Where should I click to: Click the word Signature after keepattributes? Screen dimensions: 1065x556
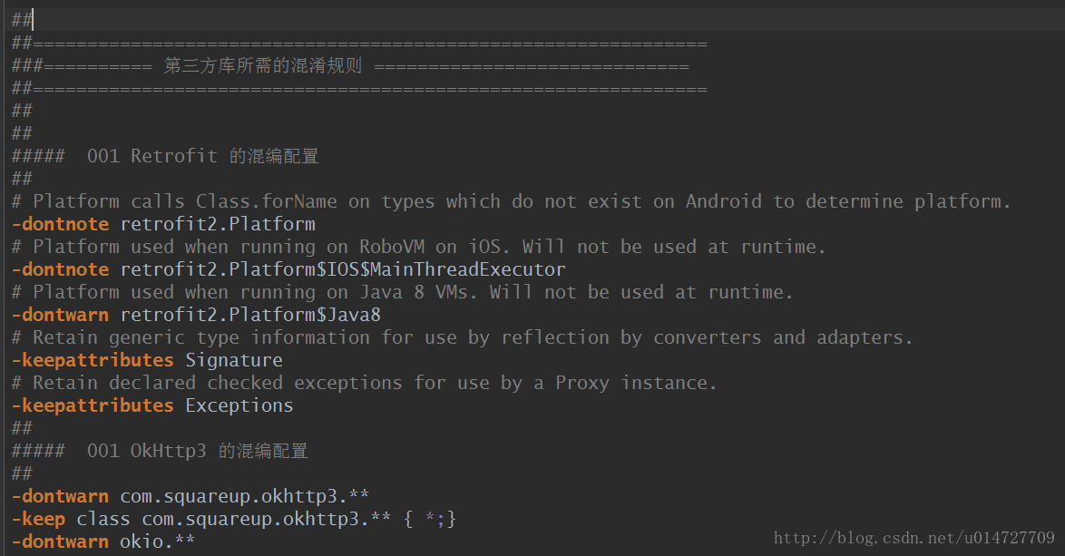[234, 360]
